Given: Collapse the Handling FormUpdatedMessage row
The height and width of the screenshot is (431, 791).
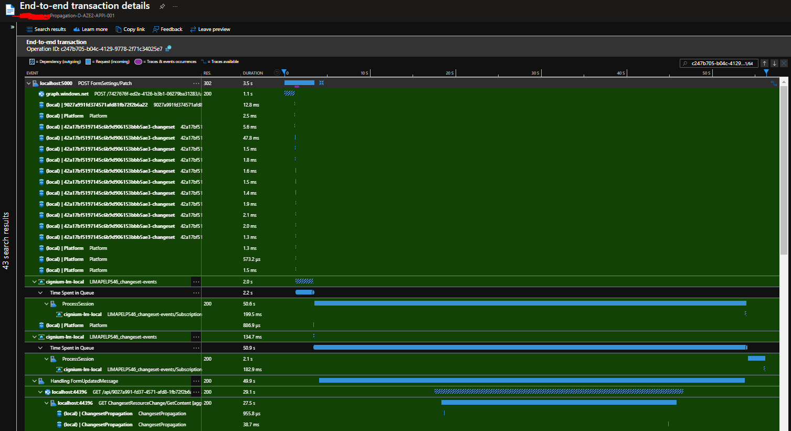Looking at the screenshot, I should tap(34, 381).
